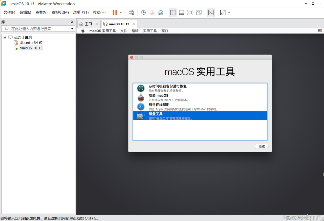Screen dimensions: 324x221
Task: Switch to the macOS 10.13 tab
Action: 119,24
